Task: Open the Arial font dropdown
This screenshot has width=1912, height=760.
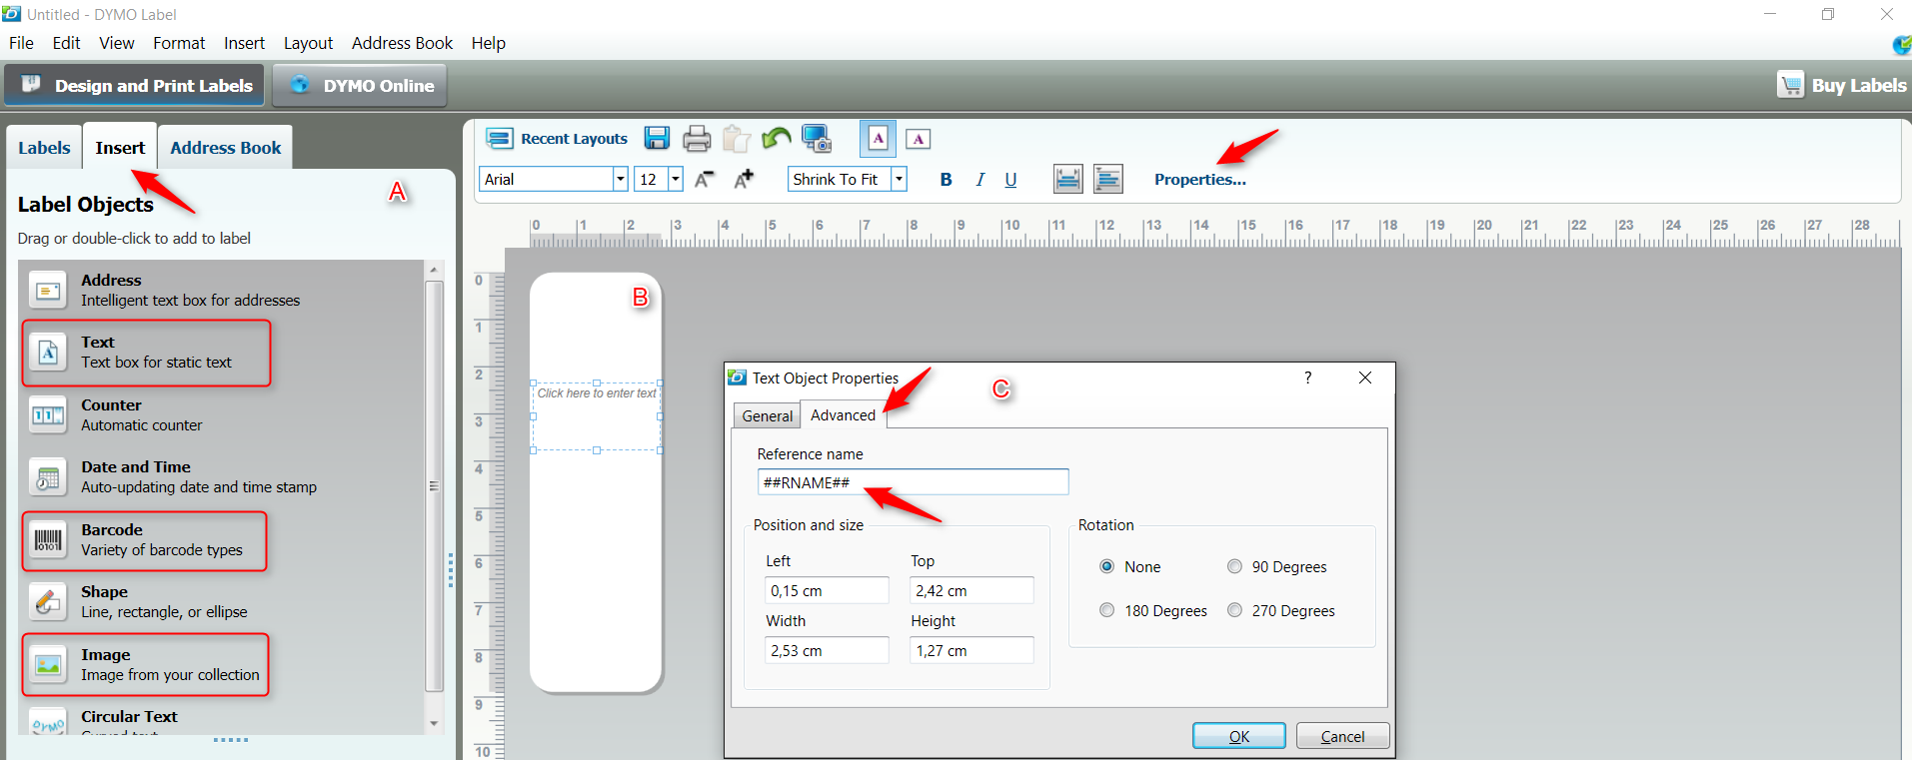Action: point(620,179)
